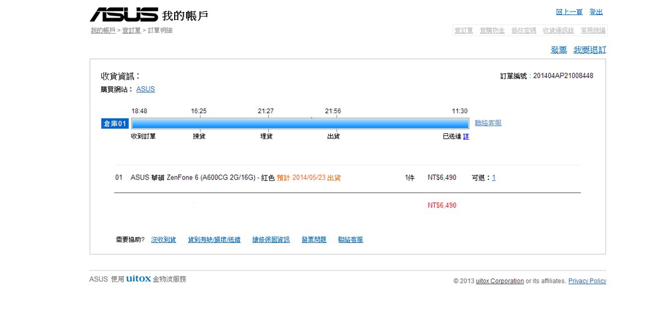Open uitox Corporation footer link
The image size is (657, 319).
point(500,281)
